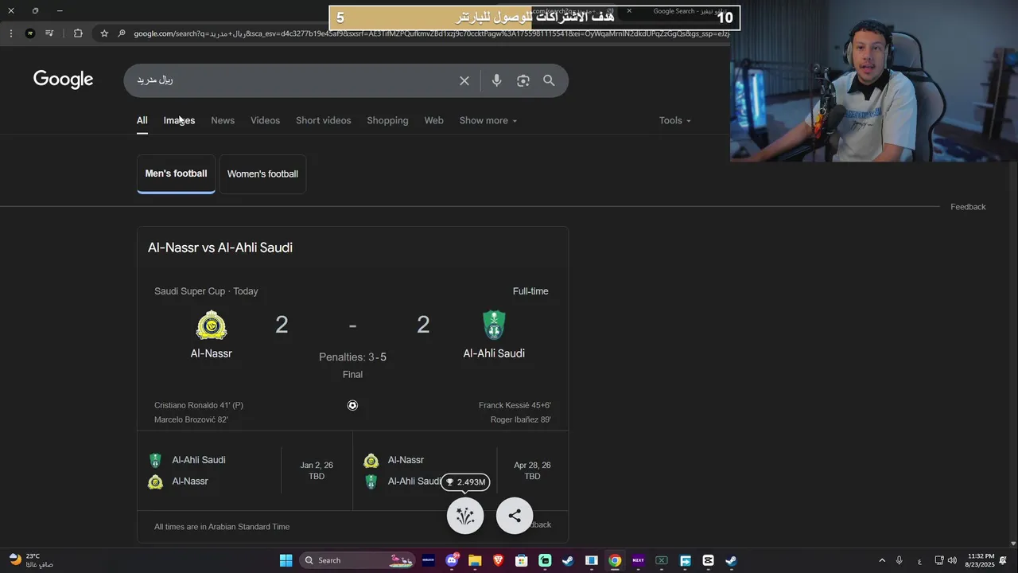Close the Google Search browser tab
The image size is (1018, 573).
pyautogui.click(x=629, y=11)
